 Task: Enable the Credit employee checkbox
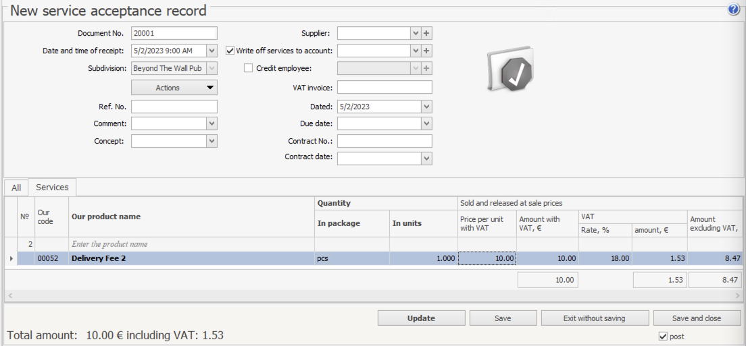248,68
